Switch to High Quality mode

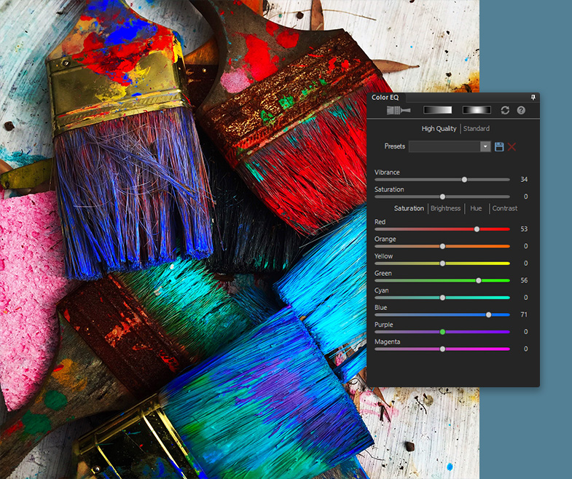click(x=439, y=129)
